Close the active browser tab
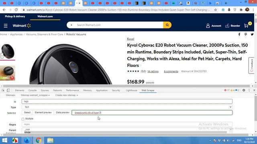Viewport: 257px width, 144px height. (x=80, y=3)
